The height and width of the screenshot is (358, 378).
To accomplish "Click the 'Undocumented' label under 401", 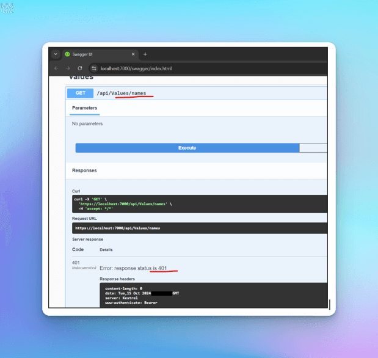I will pyautogui.click(x=84, y=268).
